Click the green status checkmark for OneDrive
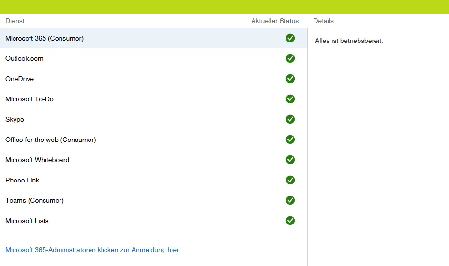The height and width of the screenshot is (266, 449). pos(290,79)
